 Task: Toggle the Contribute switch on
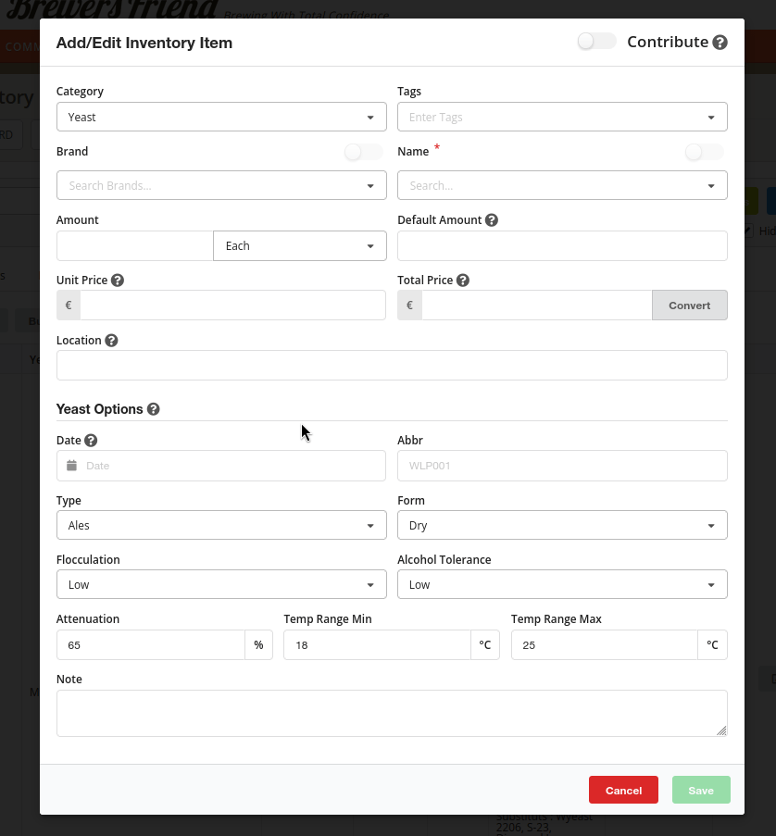pos(596,42)
